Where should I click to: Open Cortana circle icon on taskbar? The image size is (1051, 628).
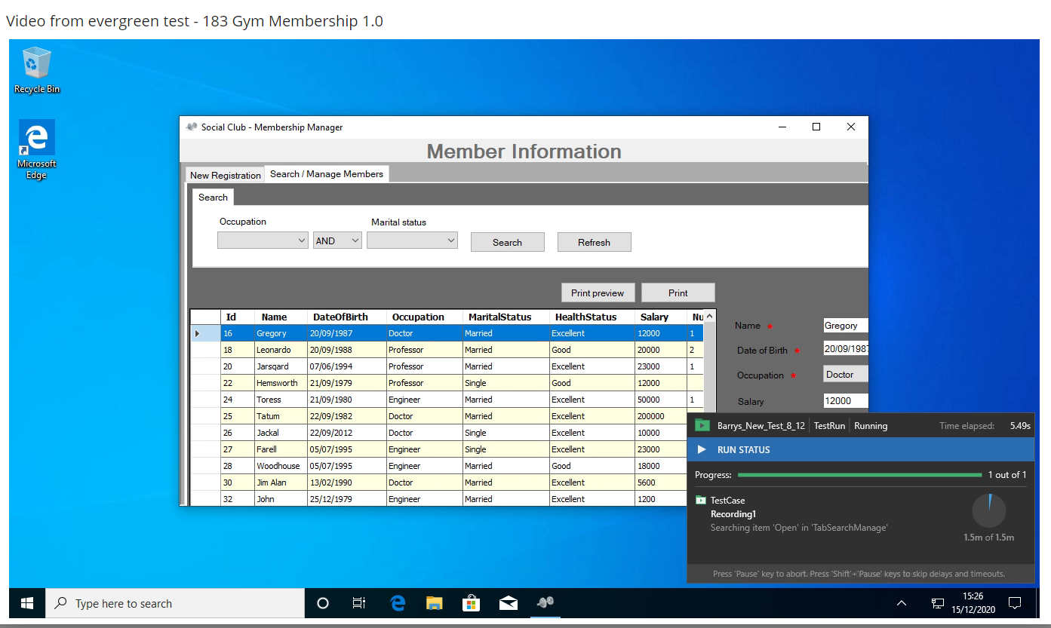pyautogui.click(x=323, y=603)
